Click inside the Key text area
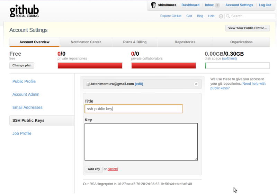The height and width of the screenshot is (195, 277). click(141, 142)
